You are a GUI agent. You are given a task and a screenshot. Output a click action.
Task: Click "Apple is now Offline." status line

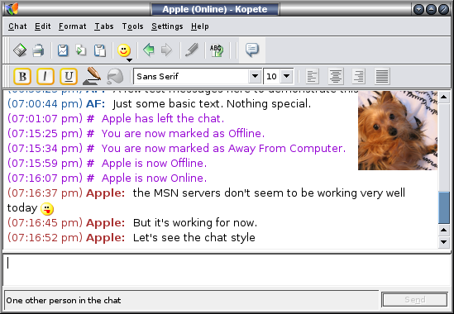click(154, 164)
